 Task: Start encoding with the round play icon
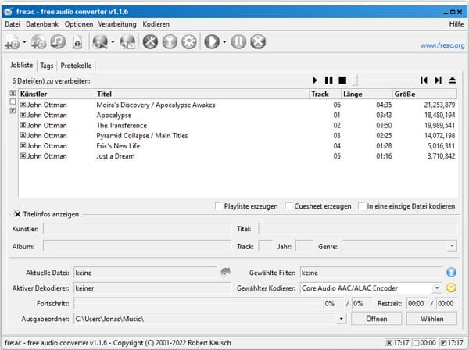pos(212,41)
